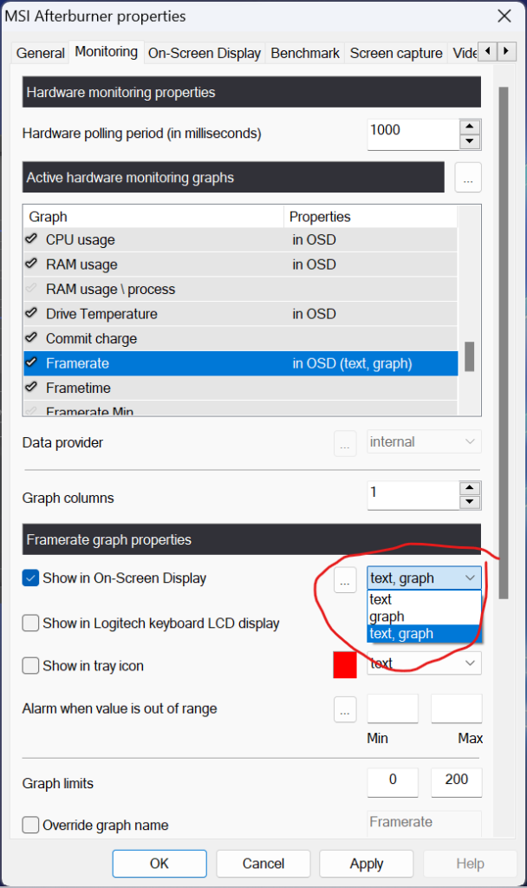Image resolution: width=527 pixels, height=888 pixels.
Task: Toggle the Drive Temperature graph checkmark
Action: tap(31, 313)
